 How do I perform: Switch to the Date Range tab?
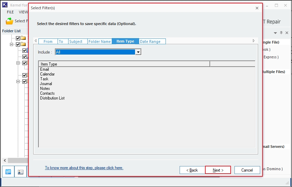click(152, 42)
